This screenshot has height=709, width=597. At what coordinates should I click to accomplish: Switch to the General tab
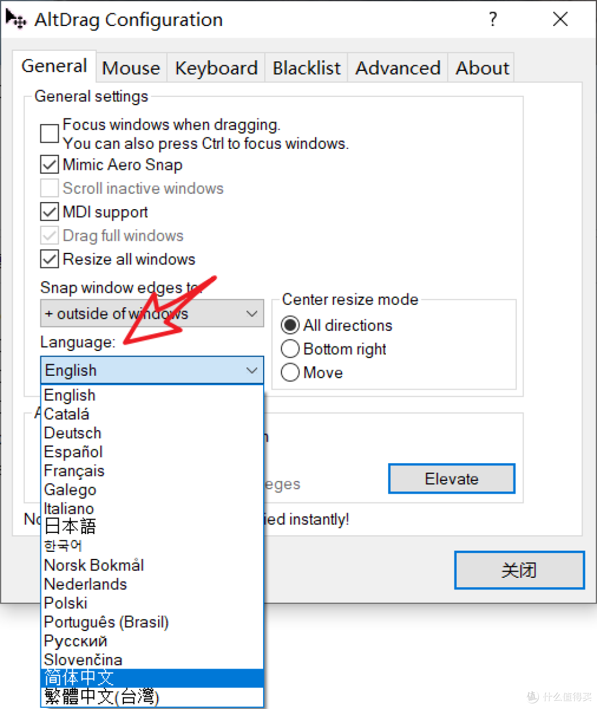point(54,66)
